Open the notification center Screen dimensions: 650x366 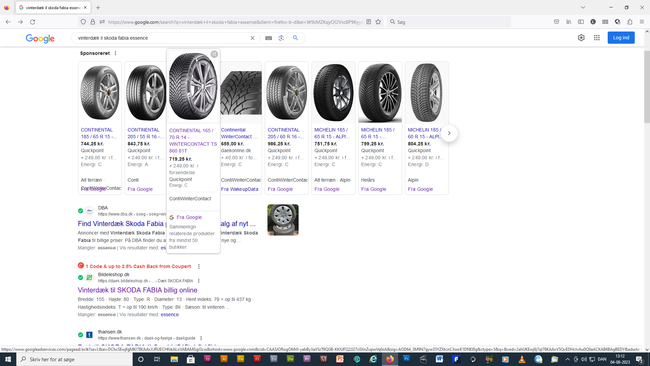pos(640,359)
